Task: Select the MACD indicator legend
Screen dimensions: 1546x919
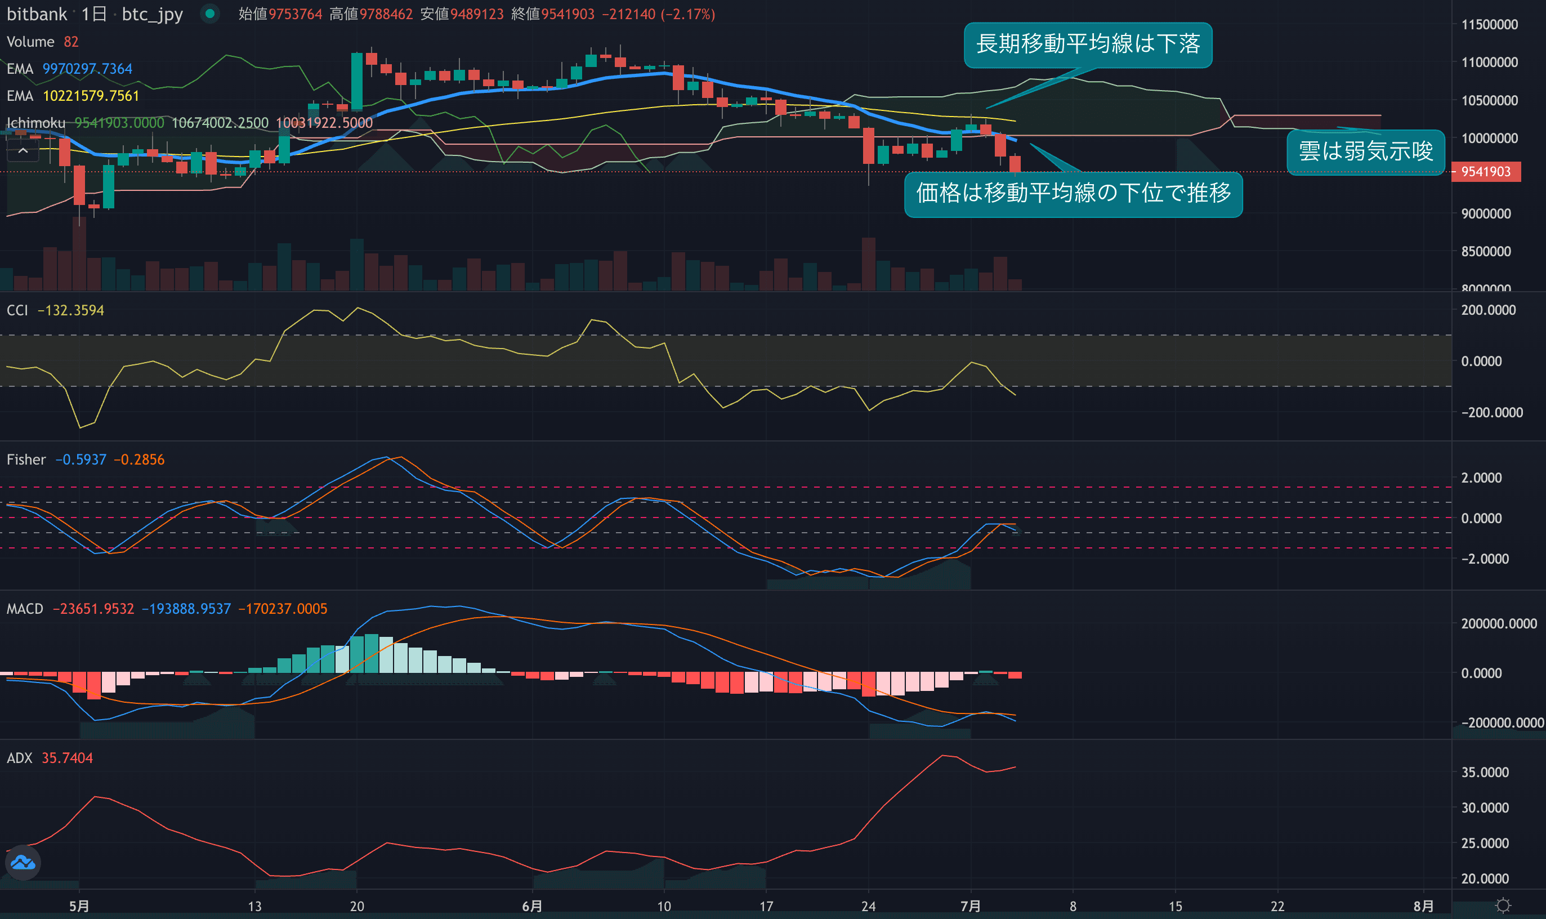Action: point(25,609)
